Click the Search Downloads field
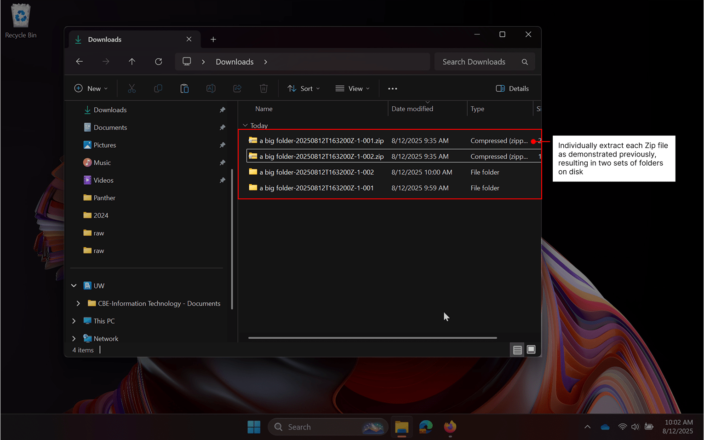The height and width of the screenshot is (440, 704). pyautogui.click(x=478, y=61)
